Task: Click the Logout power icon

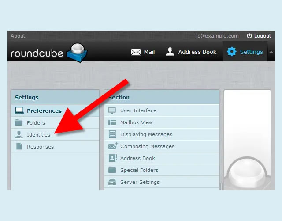Action: coord(249,36)
